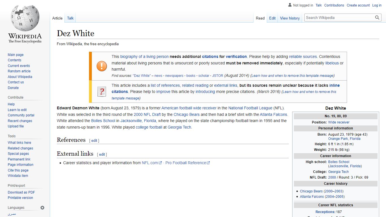This screenshot has height=217, width=386.
Task: Open Help in Contribute section
Action: (x=11, y=104)
